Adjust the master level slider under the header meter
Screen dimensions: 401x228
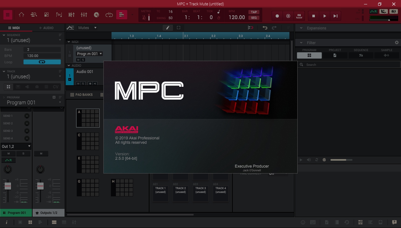pyautogui.click(x=389, y=20)
